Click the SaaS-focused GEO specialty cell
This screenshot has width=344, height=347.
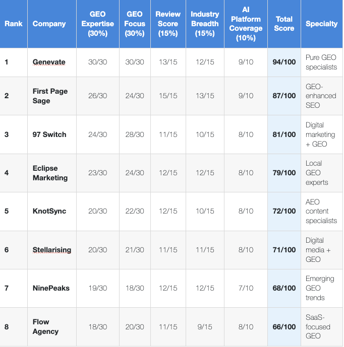tap(319, 326)
